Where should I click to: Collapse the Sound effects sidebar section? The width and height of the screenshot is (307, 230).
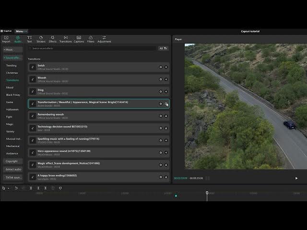click(13, 58)
